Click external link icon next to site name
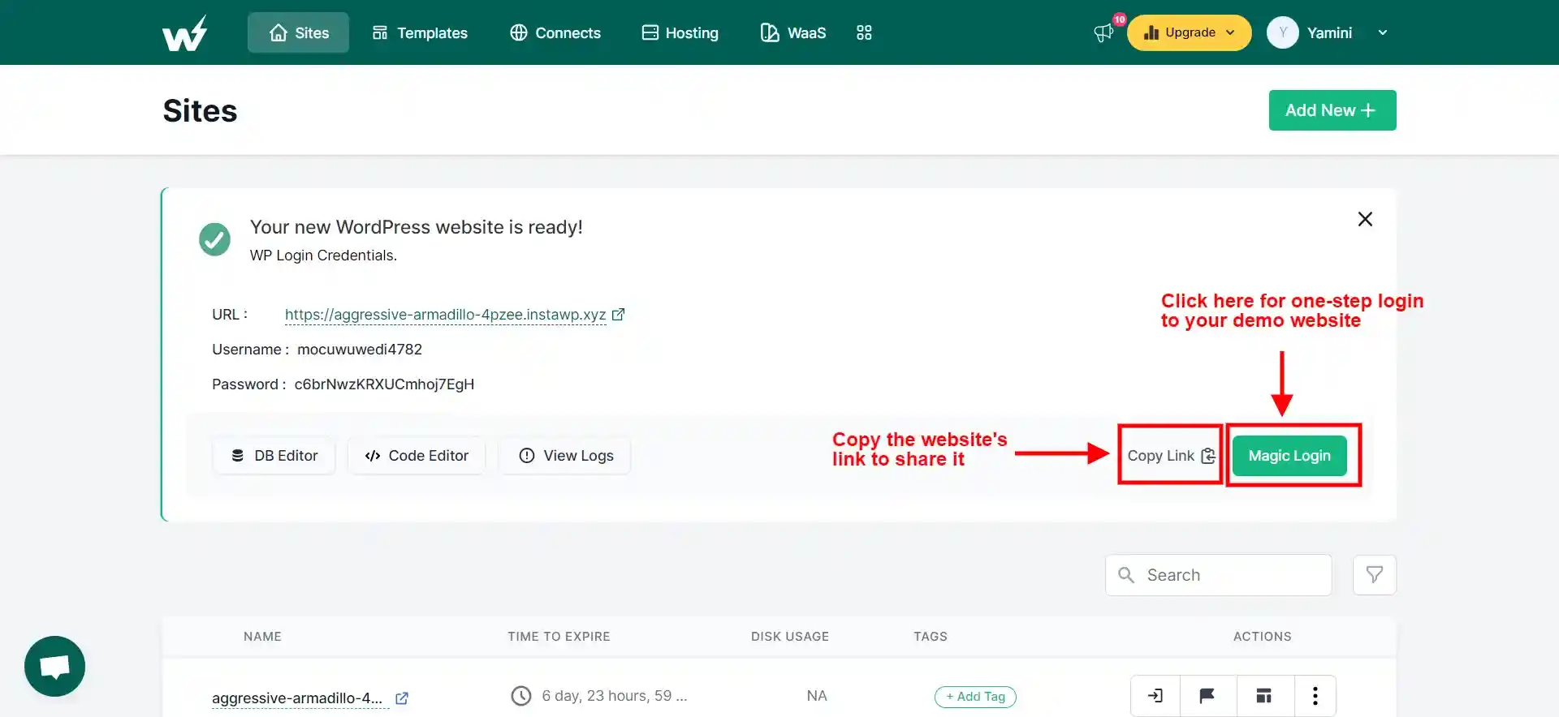 (x=401, y=698)
